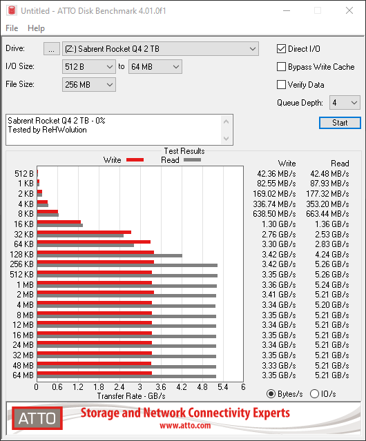Click the Start button
This screenshot has width=366, height=441.
coord(340,123)
